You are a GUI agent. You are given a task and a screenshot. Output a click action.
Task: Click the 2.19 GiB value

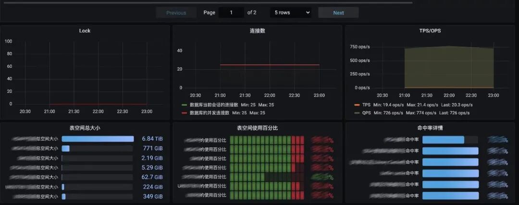[152, 158]
